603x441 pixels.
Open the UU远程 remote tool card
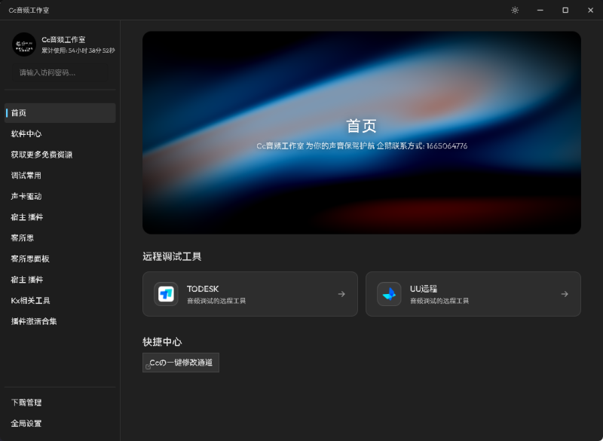473,294
